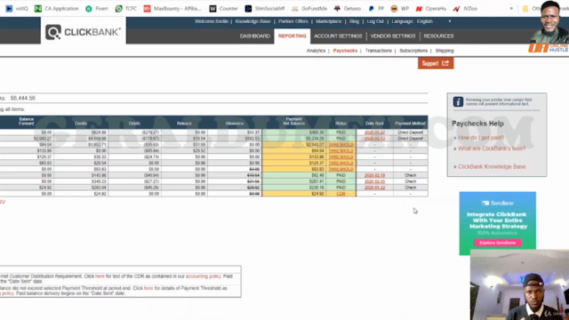The height and width of the screenshot is (320, 569).
Task: Open the WP bookmark icon
Action: [x=394, y=8]
